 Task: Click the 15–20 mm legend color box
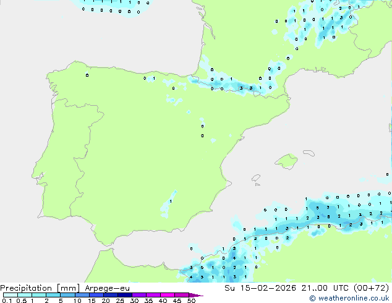click(x=96, y=295)
